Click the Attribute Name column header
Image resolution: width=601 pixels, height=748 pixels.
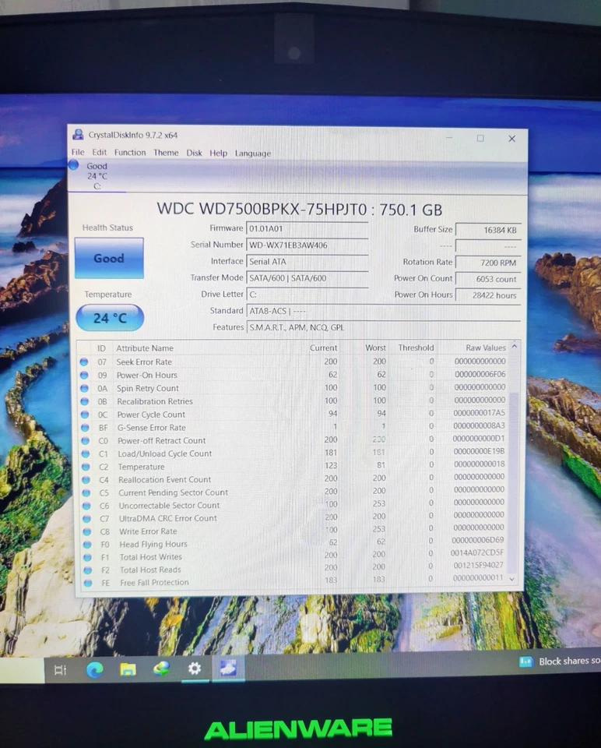pyautogui.click(x=145, y=348)
